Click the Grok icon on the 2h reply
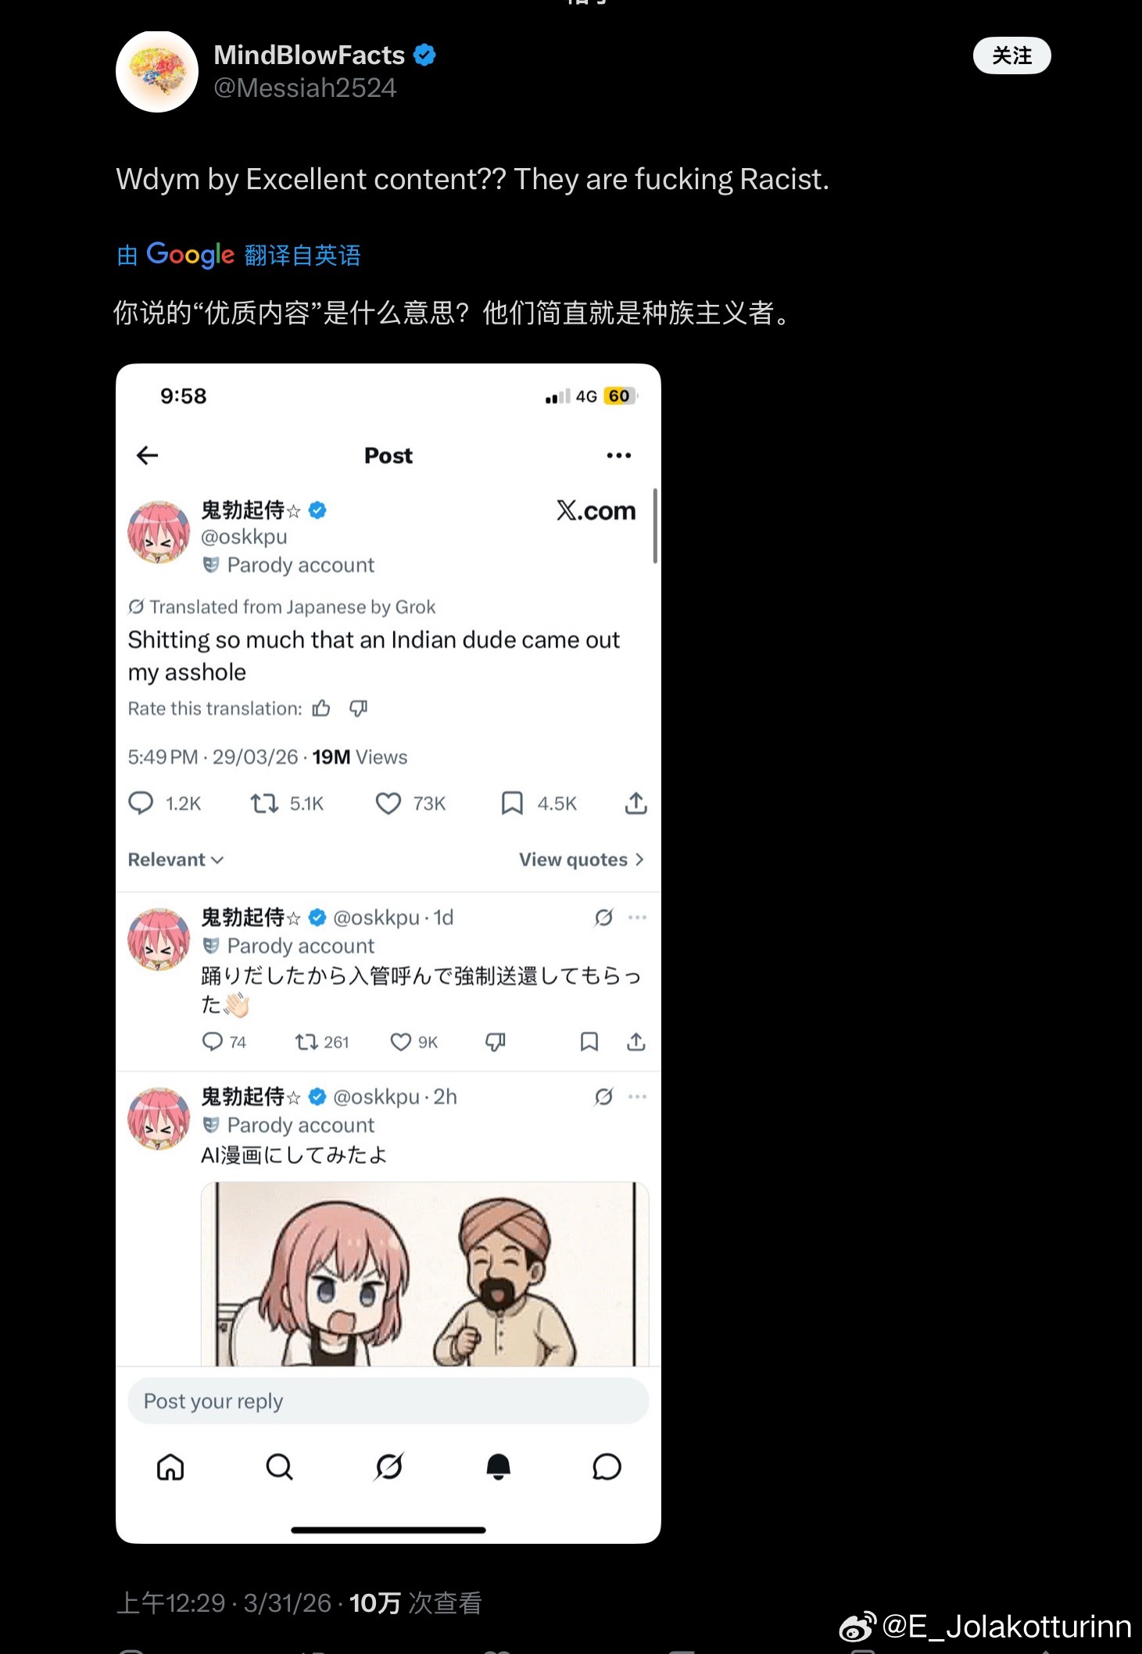The image size is (1142, 1654). point(603,1097)
